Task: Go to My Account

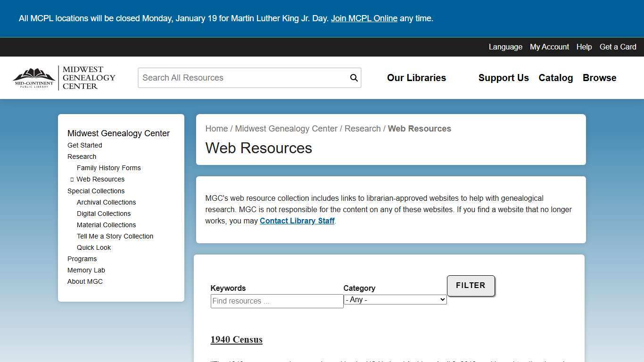Action: point(549,47)
